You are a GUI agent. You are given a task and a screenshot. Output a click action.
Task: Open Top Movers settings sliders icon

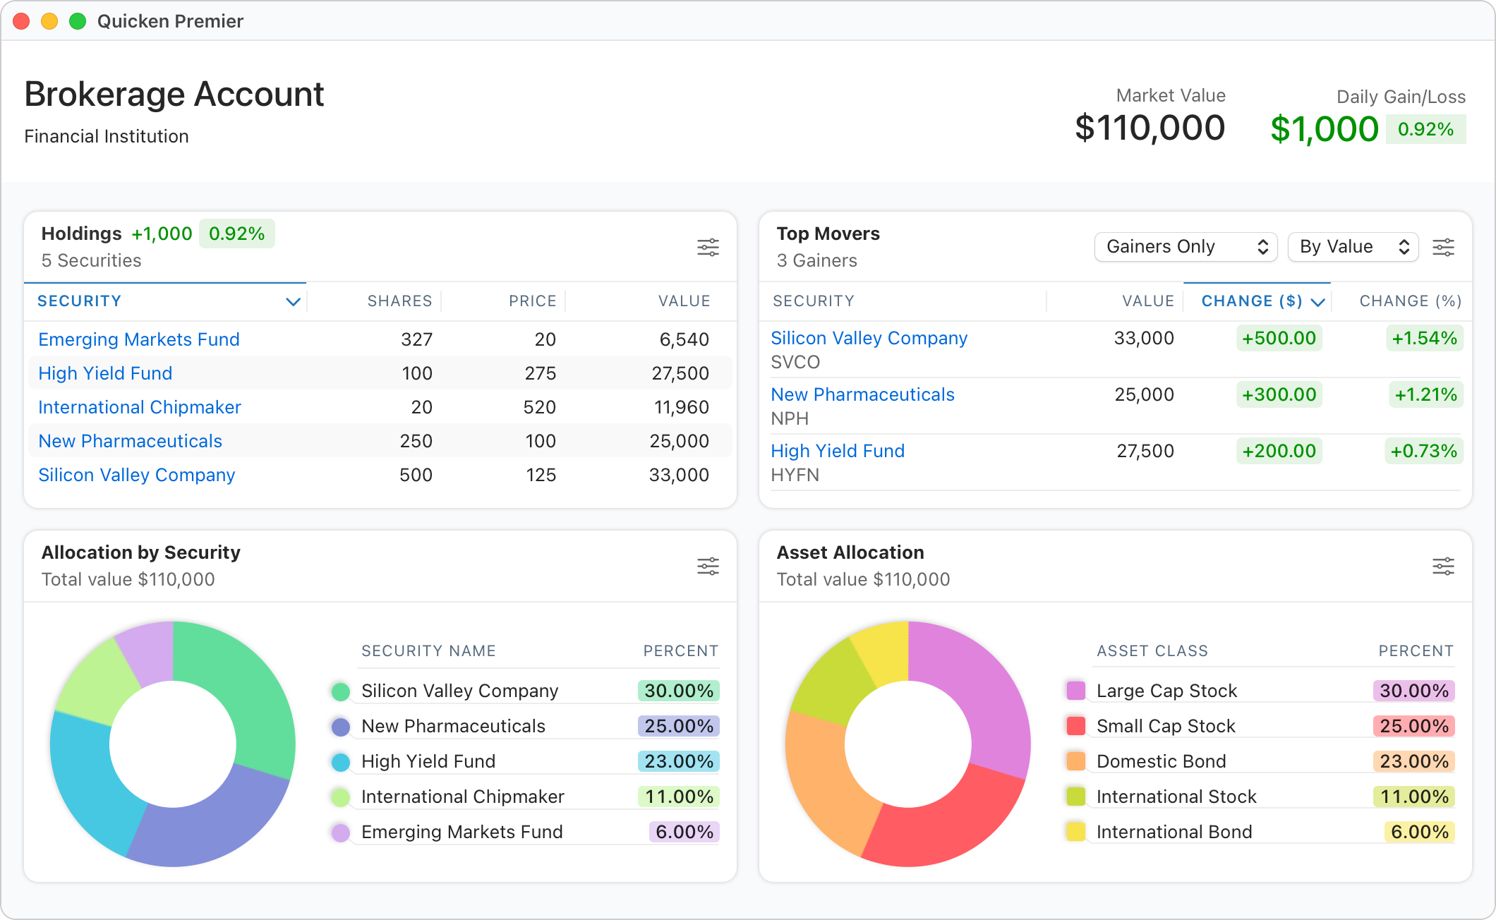tap(1443, 247)
